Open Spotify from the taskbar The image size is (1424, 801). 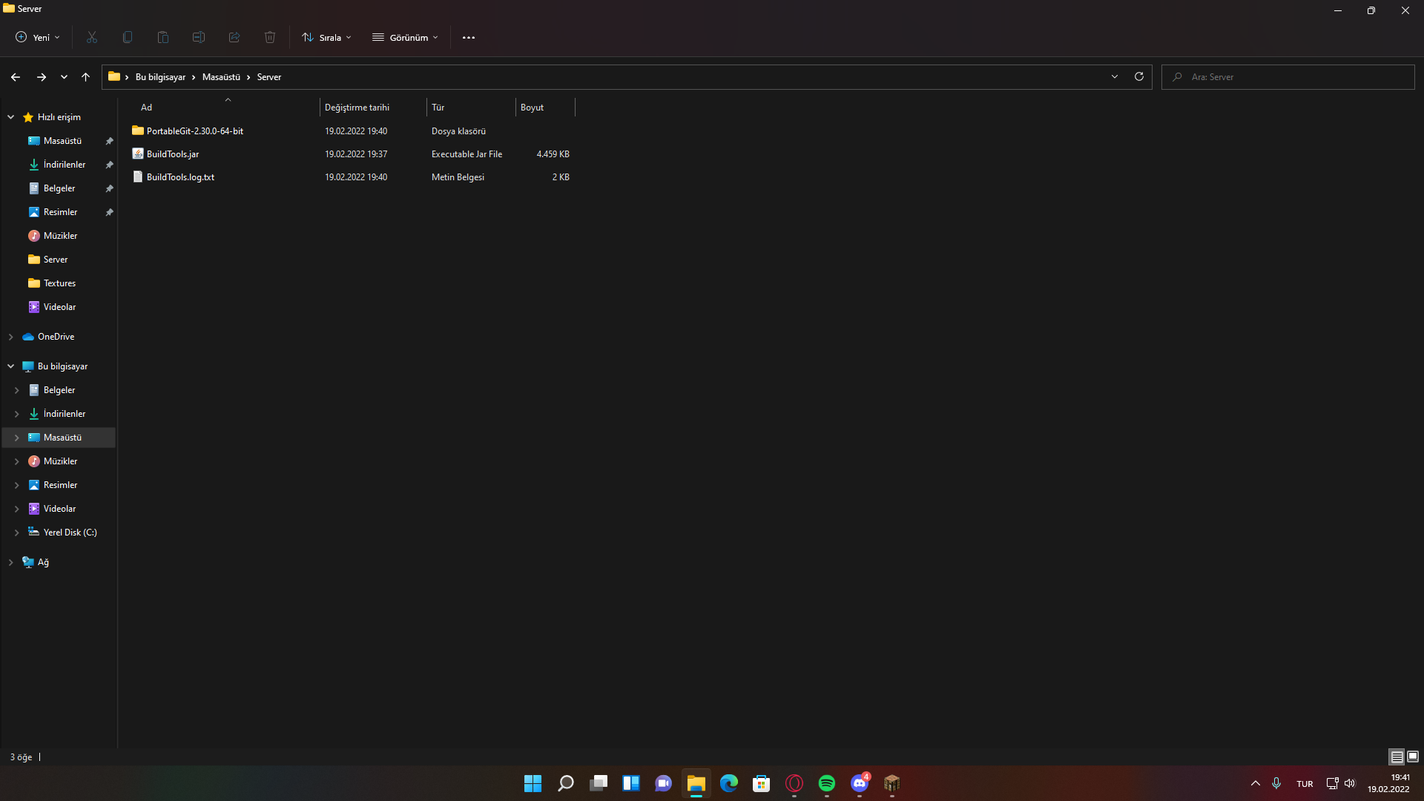[x=826, y=783]
